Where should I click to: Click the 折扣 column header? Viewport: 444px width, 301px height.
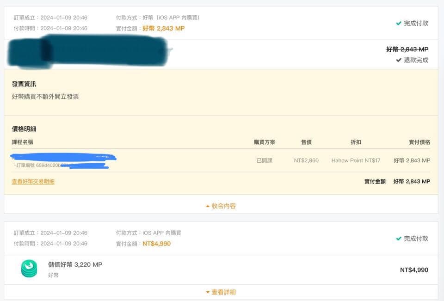click(356, 142)
